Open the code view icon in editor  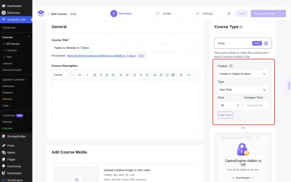(x=189, y=75)
